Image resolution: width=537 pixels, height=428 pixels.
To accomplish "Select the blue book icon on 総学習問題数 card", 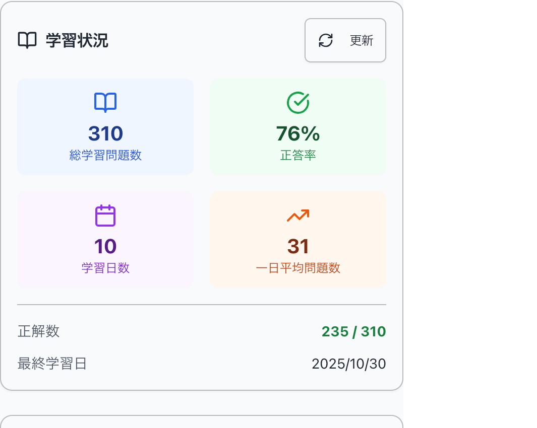I will point(105,101).
